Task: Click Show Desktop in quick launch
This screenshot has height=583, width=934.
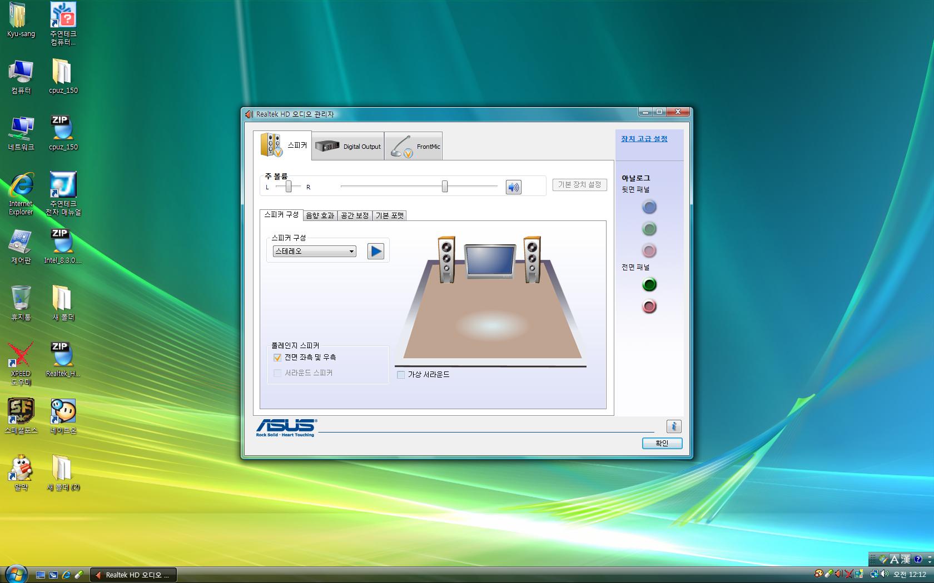Action: click(x=40, y=575)
